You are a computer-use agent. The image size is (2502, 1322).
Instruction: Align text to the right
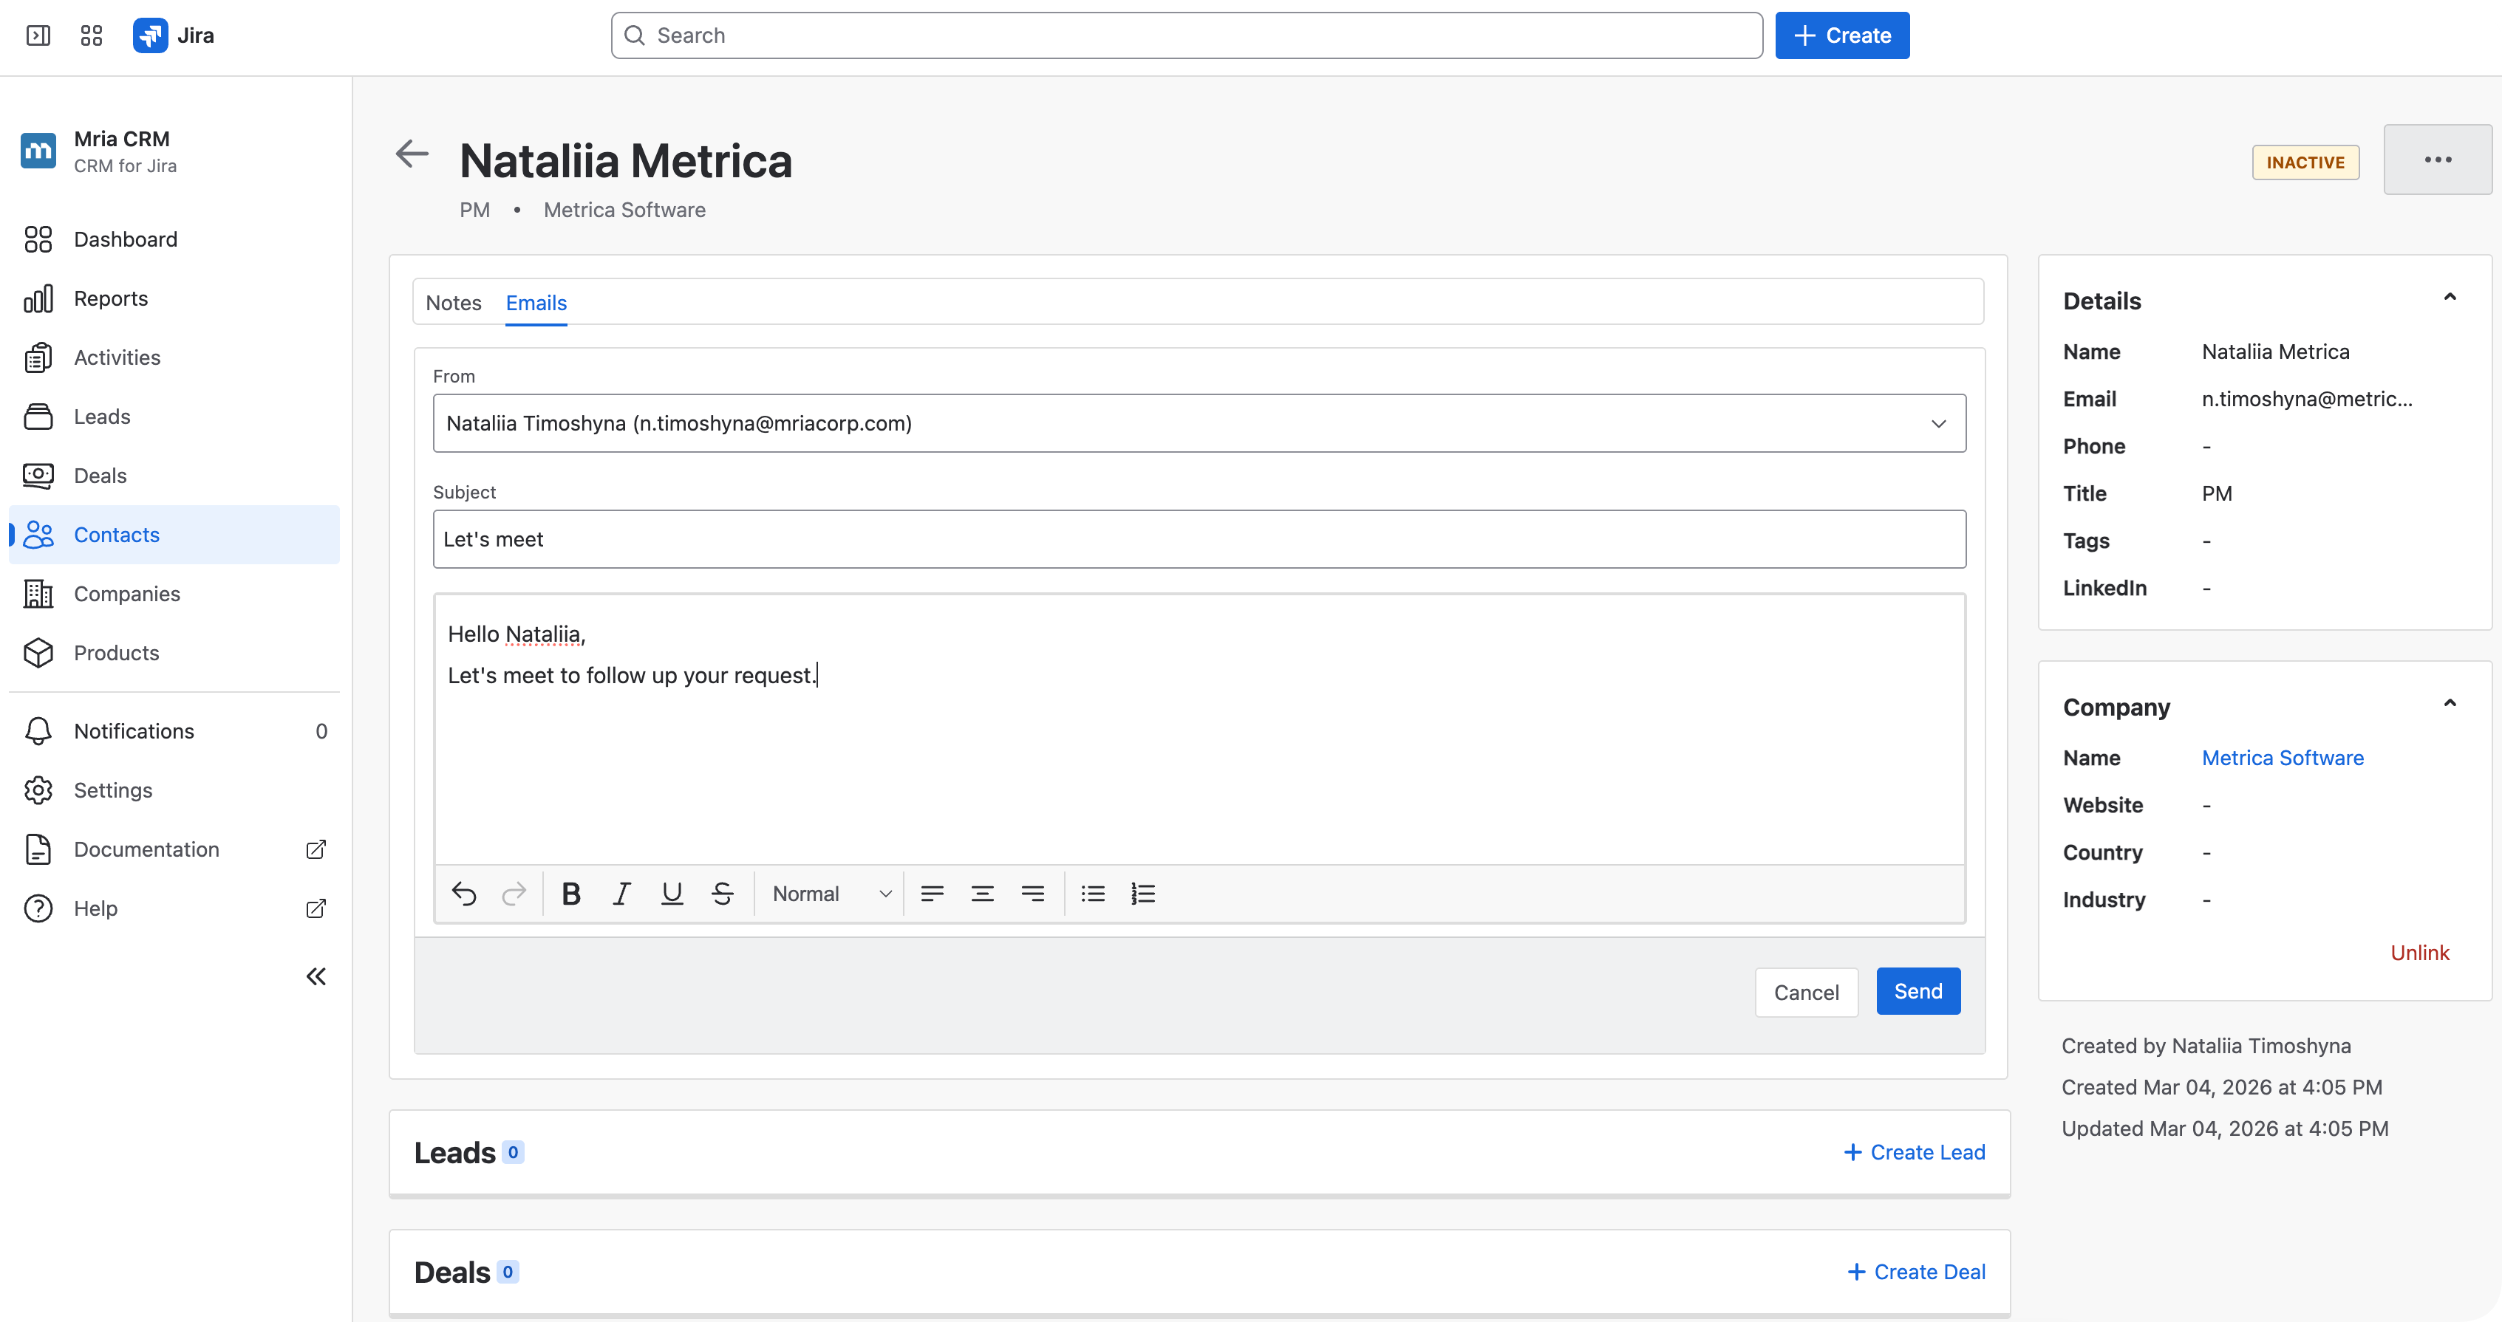pos(1034,894)
